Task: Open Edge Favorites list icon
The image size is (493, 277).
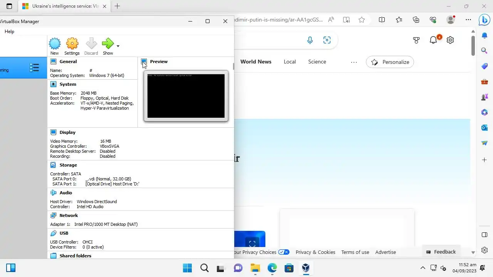Action: pos(399,20)
